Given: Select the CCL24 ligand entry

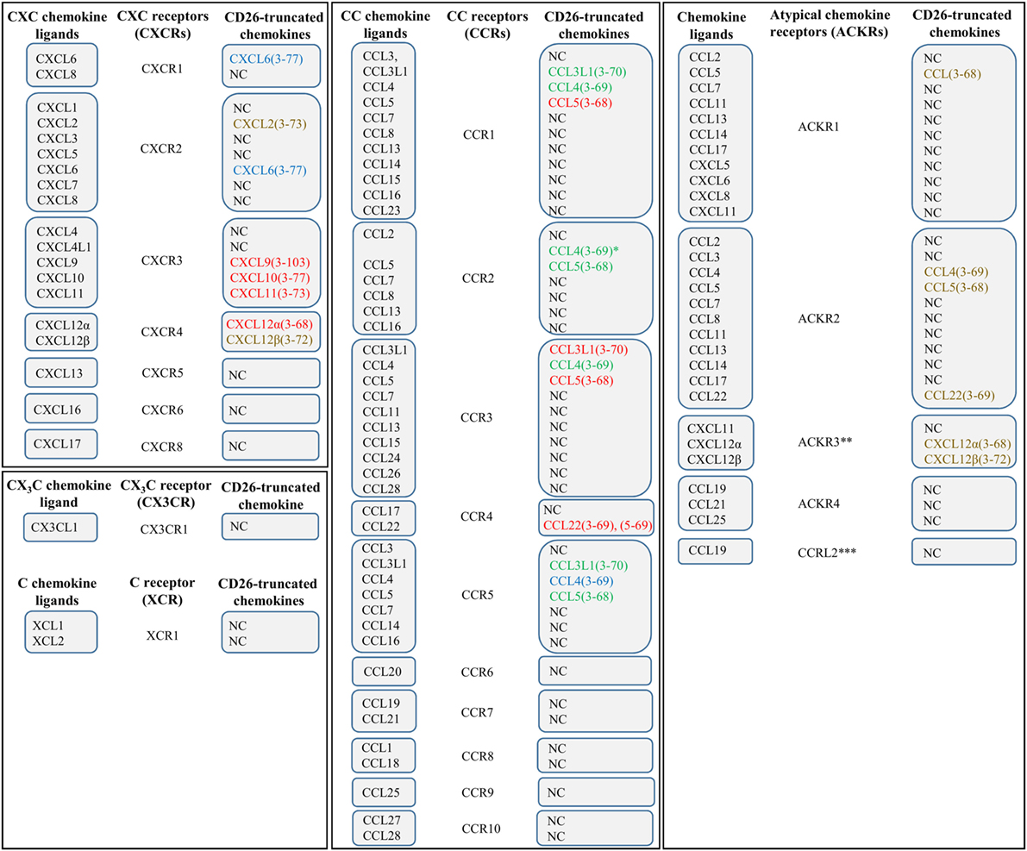Looking at the screenshot, I should tap(381, 458).
